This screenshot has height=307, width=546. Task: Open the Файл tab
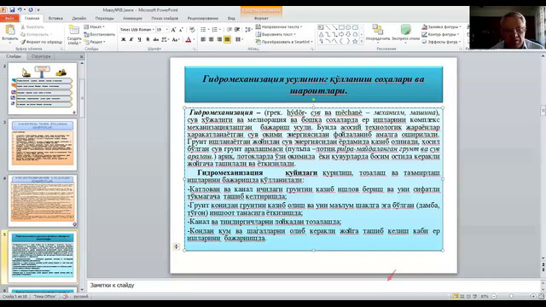pyautogui.click(x=9, y=18)
